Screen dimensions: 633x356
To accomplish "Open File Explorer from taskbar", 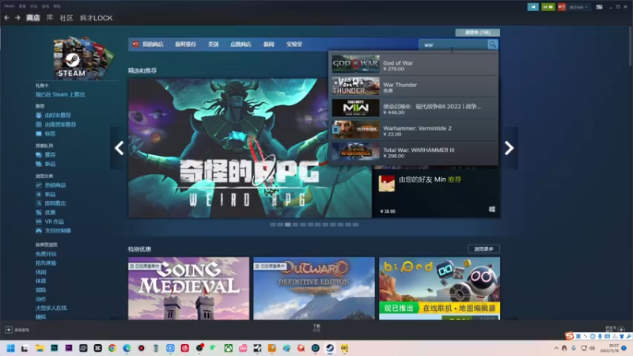I will pos(40,348).
